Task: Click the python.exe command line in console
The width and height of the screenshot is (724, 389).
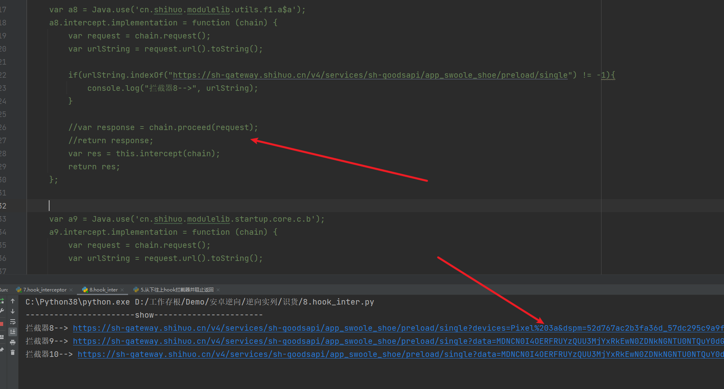Action: [200, 302]
